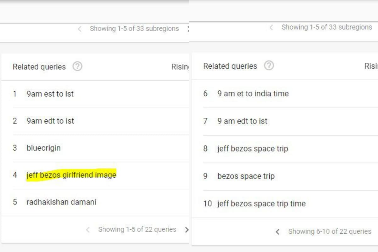Viewport: 378px width, 252px height.
Task: Click previous arrow of subregions pager above queries 6-10
Action: [271, 27]
